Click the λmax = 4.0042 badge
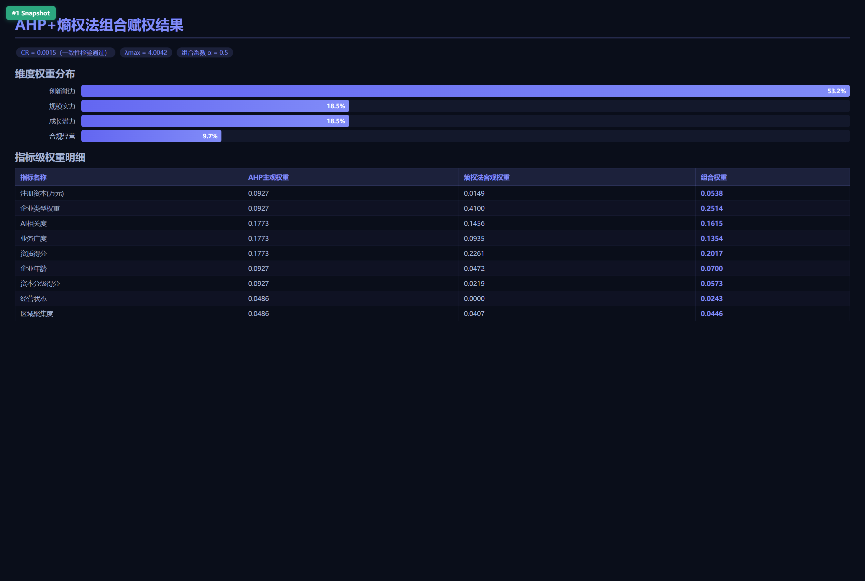Image resolution: width=865 pixels, height=581 pixels. click(146, 52)
